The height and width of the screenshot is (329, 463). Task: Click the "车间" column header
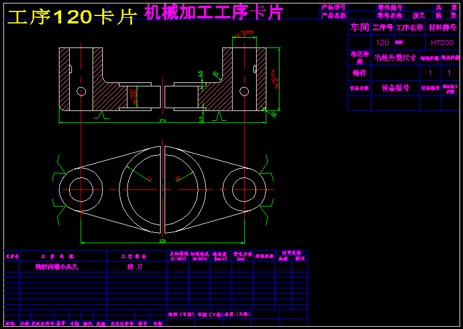tap(360, 27)
